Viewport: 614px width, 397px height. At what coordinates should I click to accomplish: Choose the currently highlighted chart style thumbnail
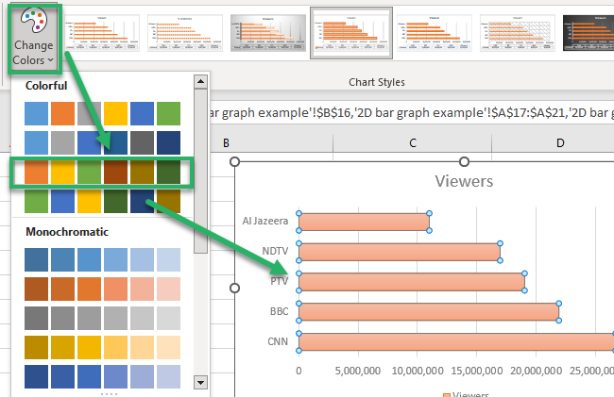point(352,33)
